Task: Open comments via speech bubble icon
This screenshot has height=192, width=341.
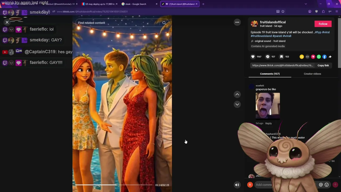Action: [x=267, y=57]
